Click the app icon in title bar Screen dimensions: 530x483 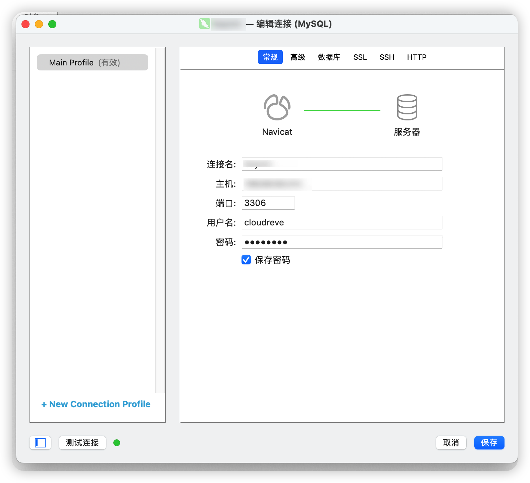tap(205, 24)
